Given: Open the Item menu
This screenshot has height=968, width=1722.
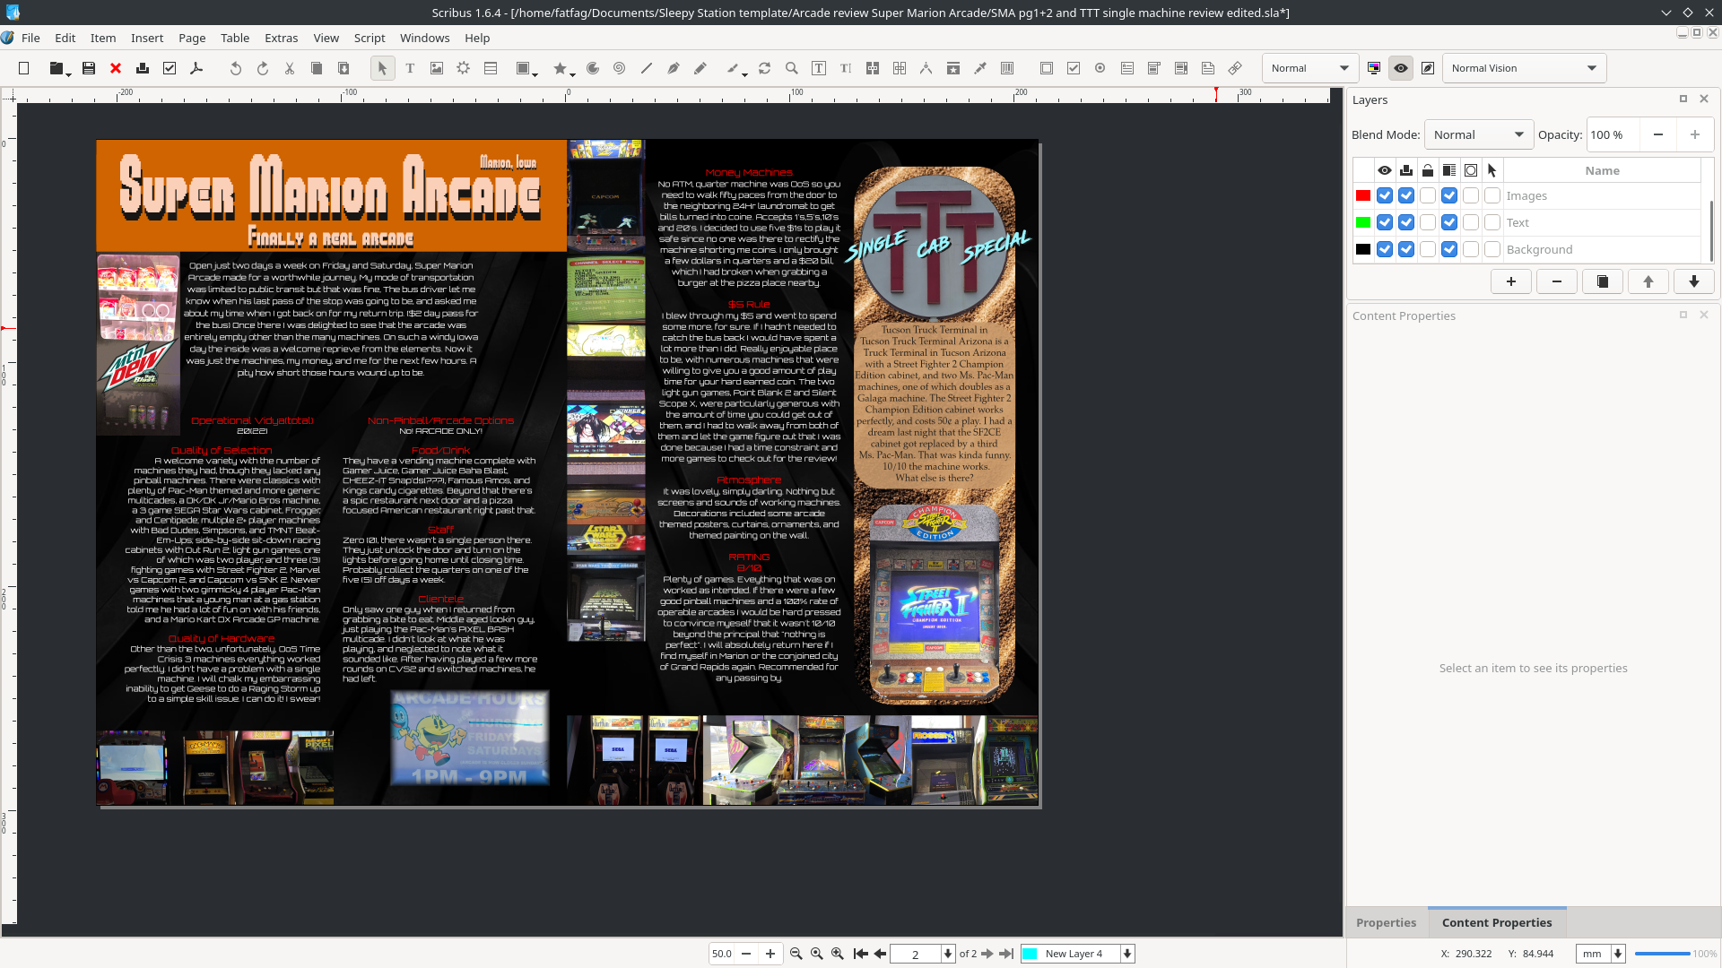Looking at the screenshot, I should pyautogui.click(x=103, y=38).
